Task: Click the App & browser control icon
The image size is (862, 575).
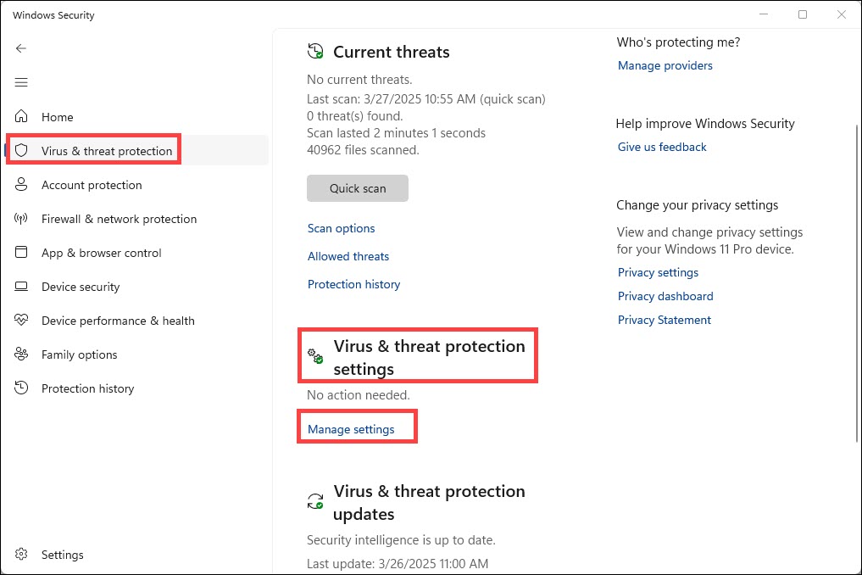Action: click(22, 253)
